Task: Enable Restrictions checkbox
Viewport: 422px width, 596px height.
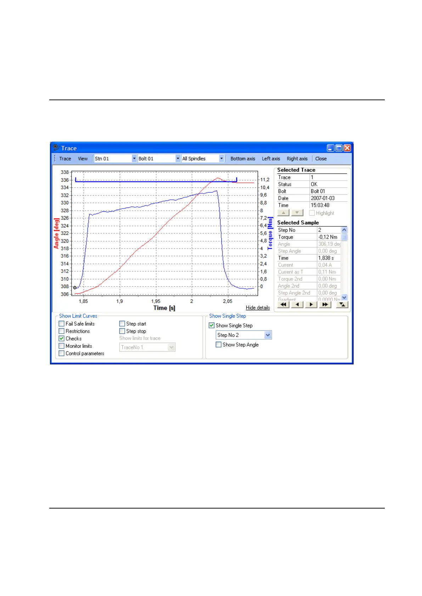Action: tap(62, 331)
